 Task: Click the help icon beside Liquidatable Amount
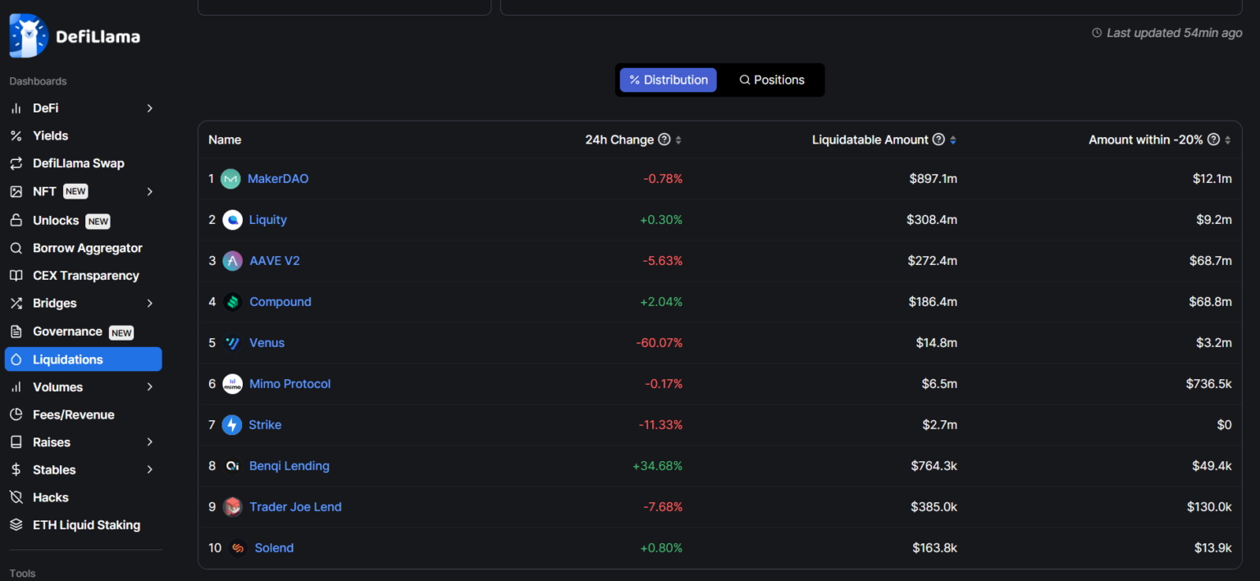[x=938, y=140]
